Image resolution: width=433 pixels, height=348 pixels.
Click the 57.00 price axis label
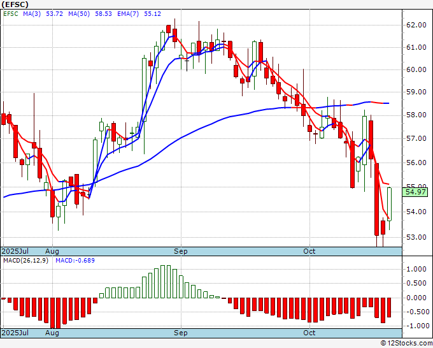pyautogui.click(x=416, y=138)
